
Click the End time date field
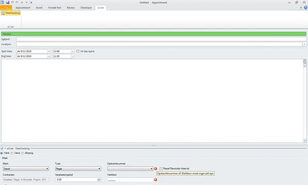pos(32,56)
